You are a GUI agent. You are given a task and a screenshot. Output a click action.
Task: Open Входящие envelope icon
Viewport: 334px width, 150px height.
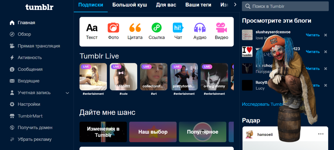pyautogui.click(x=12, y=81)
